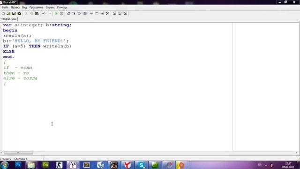The image size is (300, 169).
Task: Open the Вид menu
Action: point(24,8)
